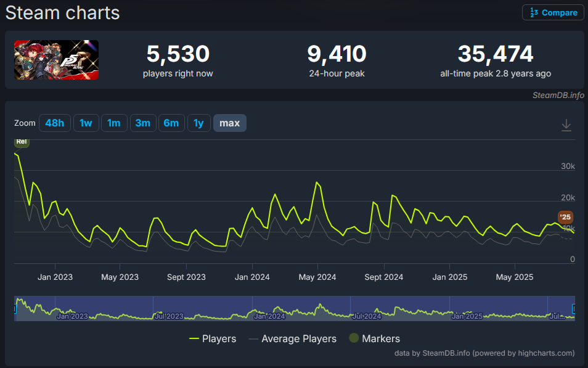588x368 pixels.
Task: Click the chart download icon
Action: point(566,125)
